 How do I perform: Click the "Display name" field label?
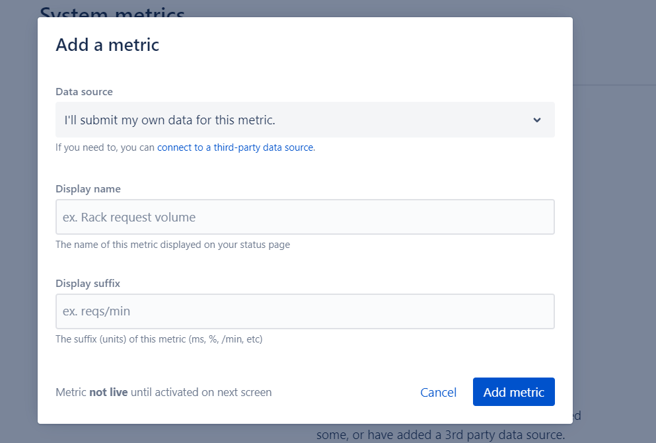click(88, 189)
